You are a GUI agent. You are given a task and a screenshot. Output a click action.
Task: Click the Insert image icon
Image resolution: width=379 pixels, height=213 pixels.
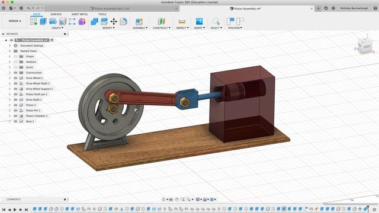199,21
